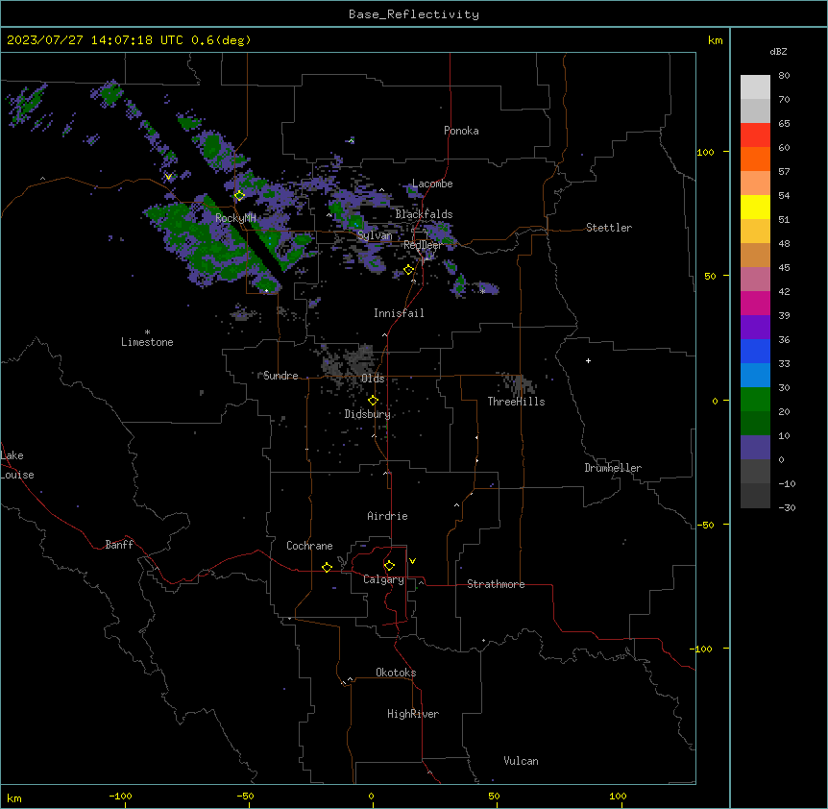Click the Cochrane town label

coord(309,546)
